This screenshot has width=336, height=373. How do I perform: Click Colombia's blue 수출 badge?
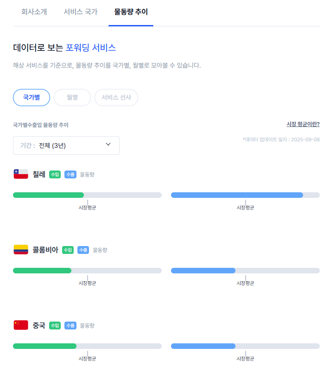pyautogui.click(x=83, y=250)
